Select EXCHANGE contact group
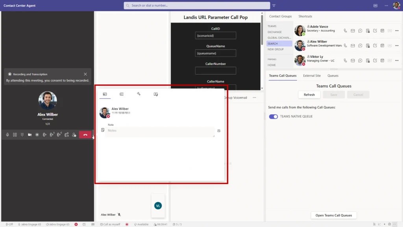The width and height of the screenshot is (403, 227). point(274,32)
